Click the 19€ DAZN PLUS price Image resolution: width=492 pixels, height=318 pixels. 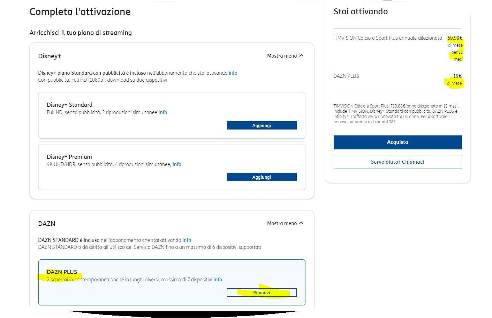click(x=457, y=76)
